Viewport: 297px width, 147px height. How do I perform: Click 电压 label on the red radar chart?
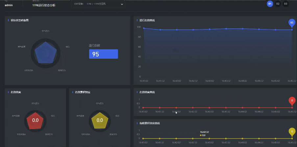click(x=53, y=116)
